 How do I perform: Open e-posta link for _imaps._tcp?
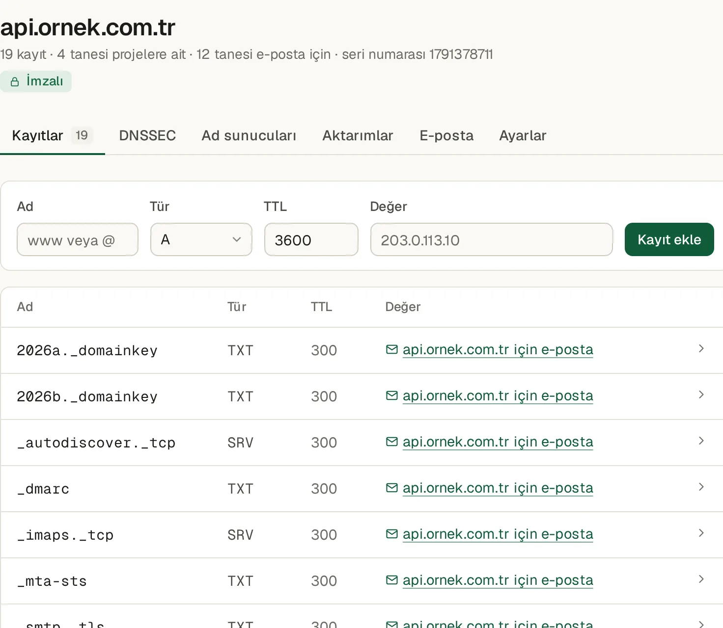[498, 534]
